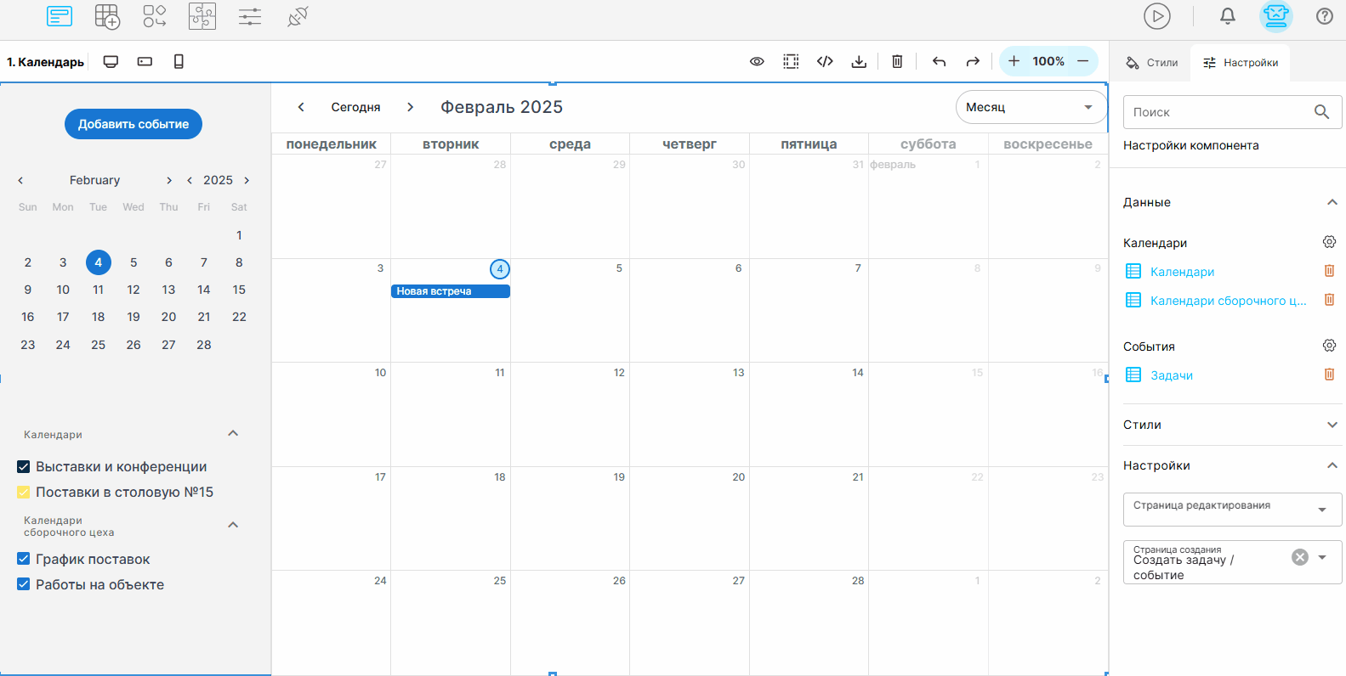Uncheck Работы на объекте checkbox
Viewport: 1346px width, 676px height.
click(x=24, y=584)
